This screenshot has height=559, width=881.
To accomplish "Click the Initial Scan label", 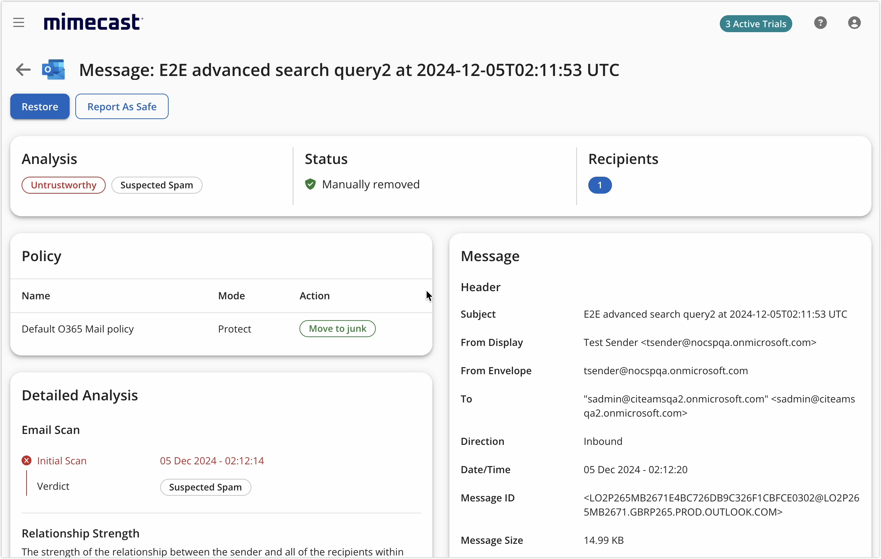I will point(62,461).
